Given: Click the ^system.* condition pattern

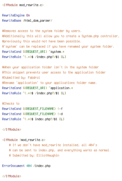Looking at the screenshot, I should coord(56,52).
